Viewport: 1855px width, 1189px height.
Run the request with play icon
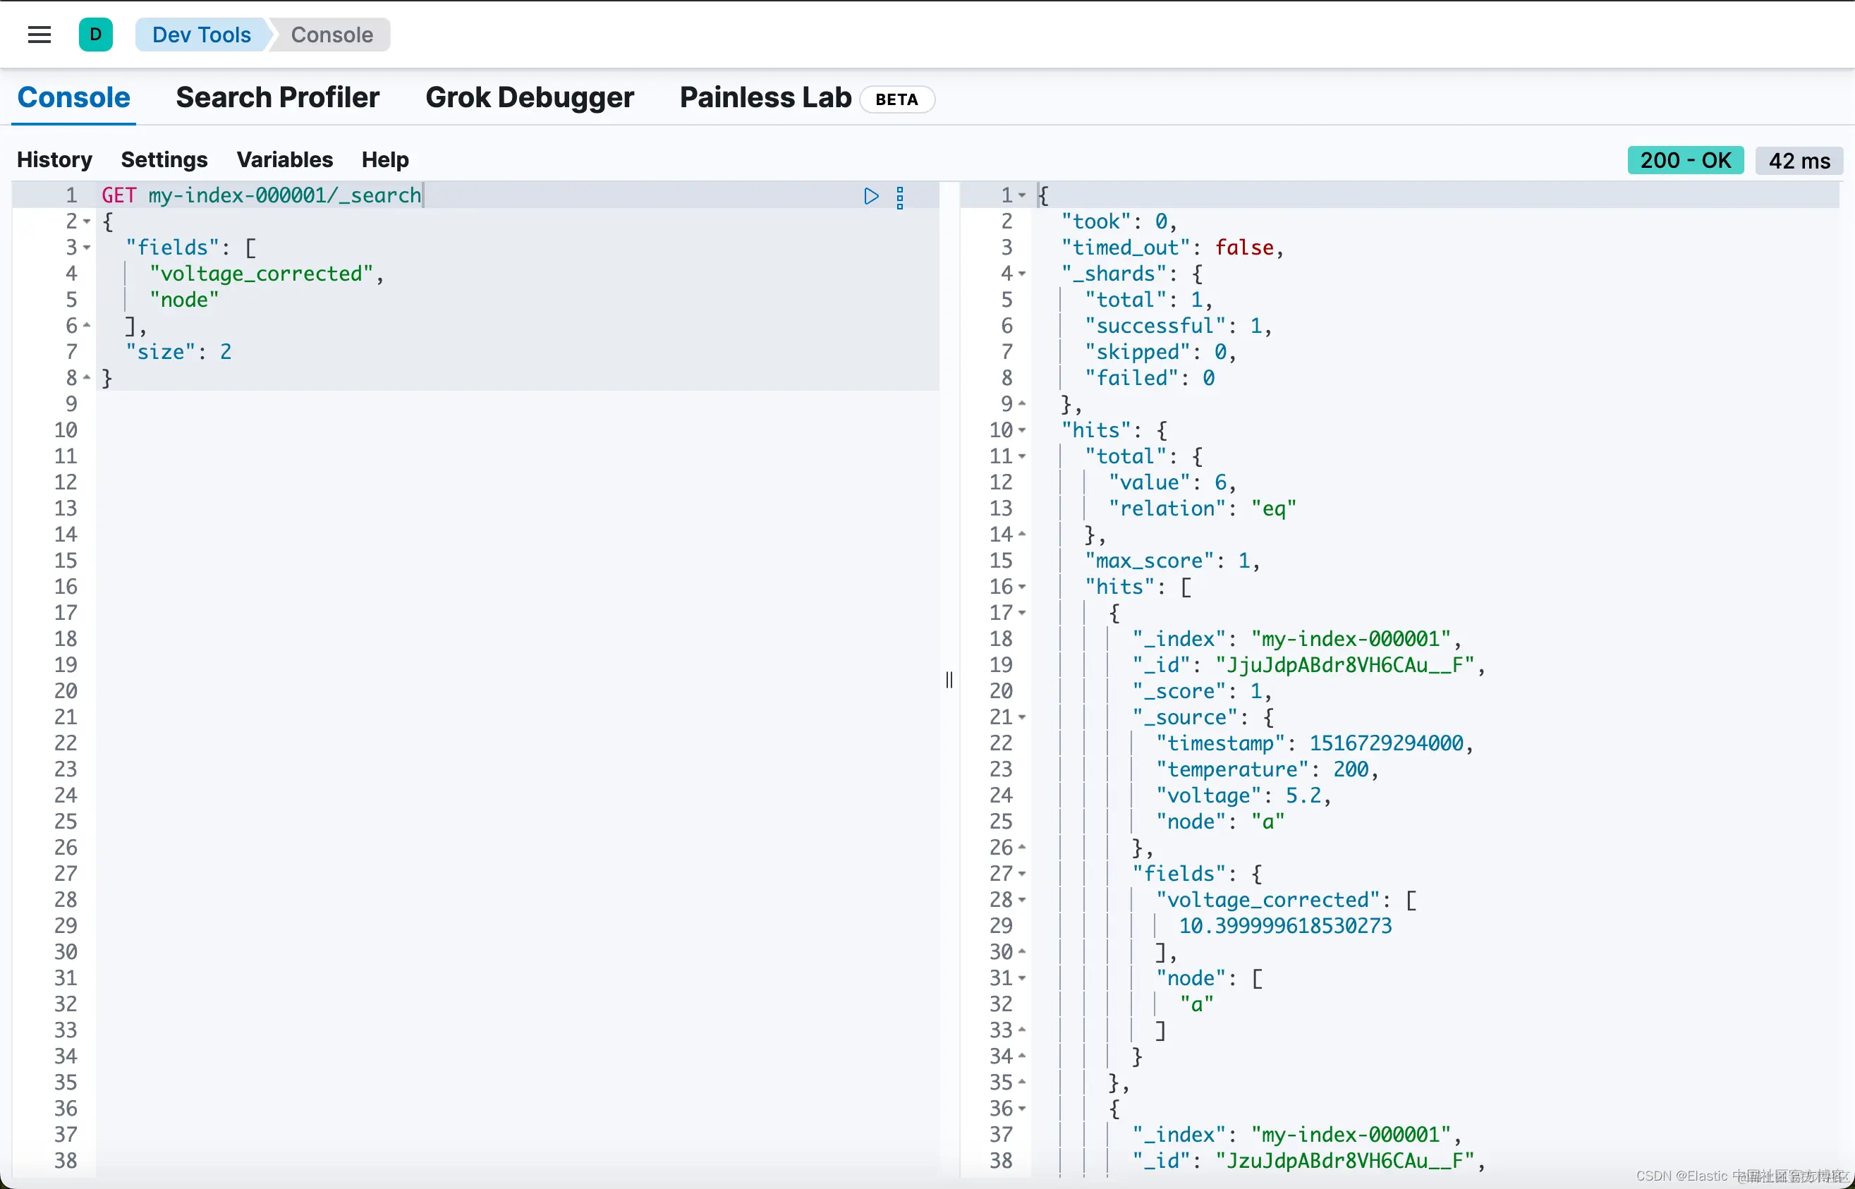pyautogui.click(x=871, y=196)
